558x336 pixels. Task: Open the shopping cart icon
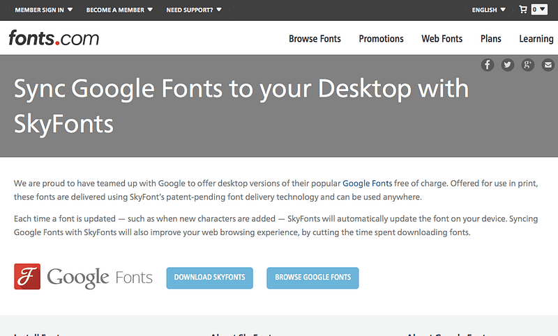(x=523, y=10)
